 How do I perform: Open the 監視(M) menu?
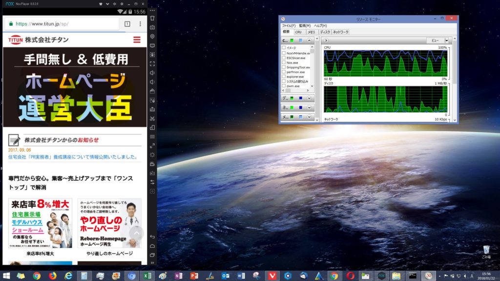tap(305, 25)
